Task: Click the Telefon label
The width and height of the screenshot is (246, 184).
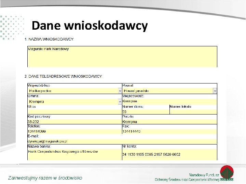Action: click(34, 126)
